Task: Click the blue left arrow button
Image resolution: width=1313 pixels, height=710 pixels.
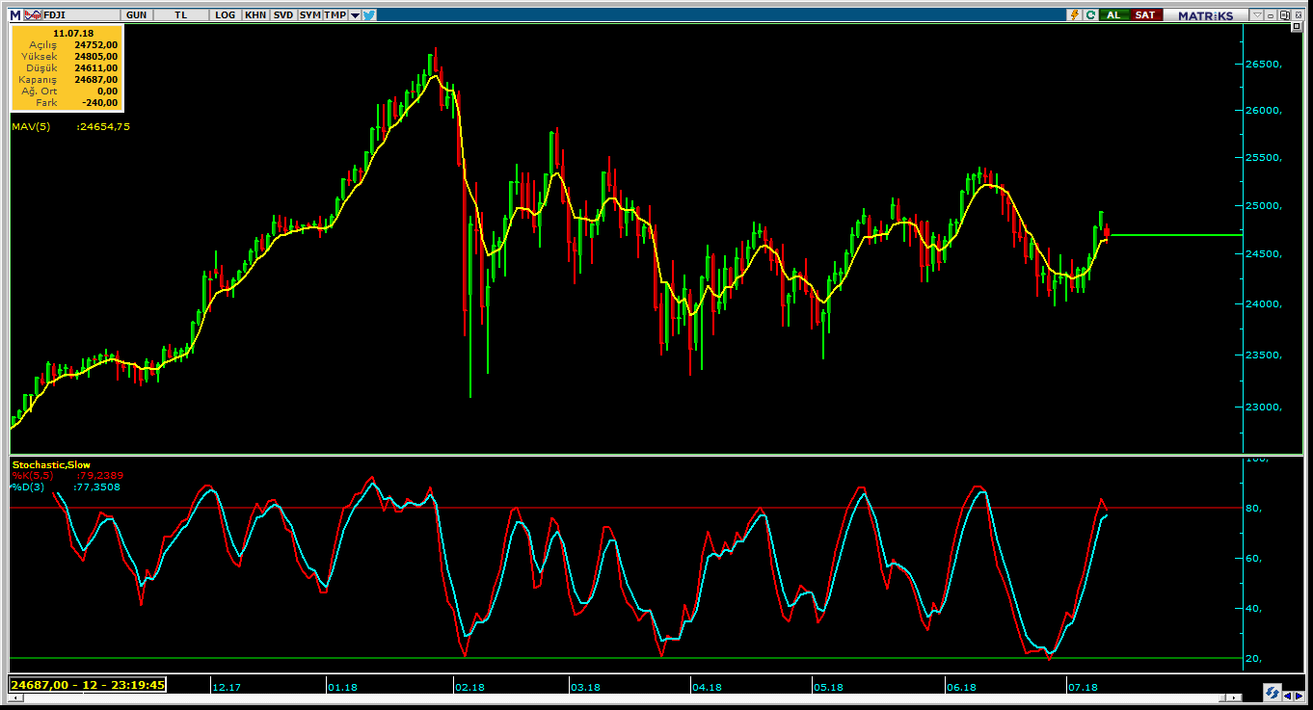Action: coord(1288,697)
